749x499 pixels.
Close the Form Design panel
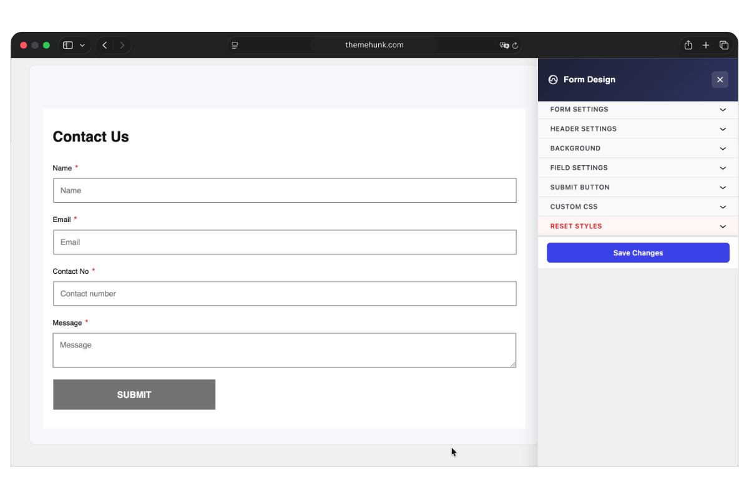(x=720, y=80)
